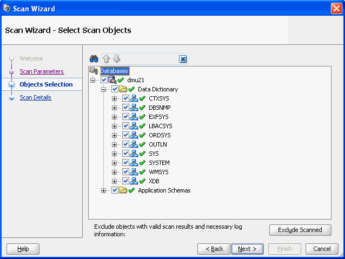Collapse the Data Dictionary node
This screenshot has width=345, height=259.
point(104,89)
